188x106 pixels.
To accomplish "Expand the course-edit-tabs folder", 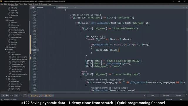I will click(x=7, y=77).
